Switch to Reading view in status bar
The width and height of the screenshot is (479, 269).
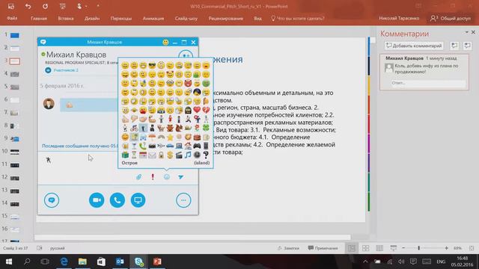(x=379, y=248)
